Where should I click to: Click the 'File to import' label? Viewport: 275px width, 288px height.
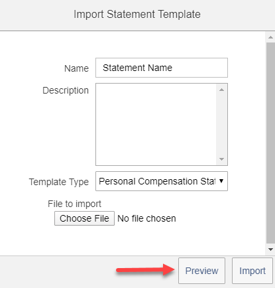pyautogui.click(x=74, y=204)
